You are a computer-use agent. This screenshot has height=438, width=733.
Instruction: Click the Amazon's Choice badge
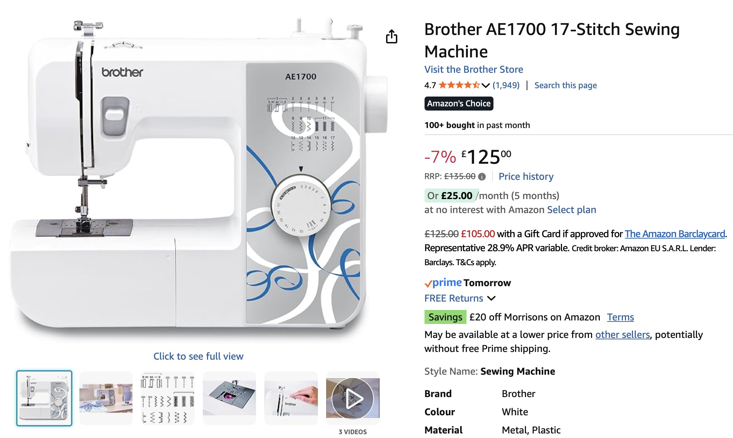(x=458, y=104)
